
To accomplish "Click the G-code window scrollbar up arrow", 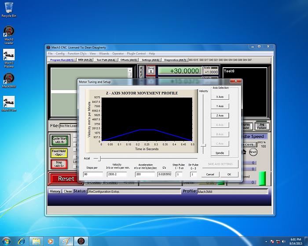I will 130,70.
